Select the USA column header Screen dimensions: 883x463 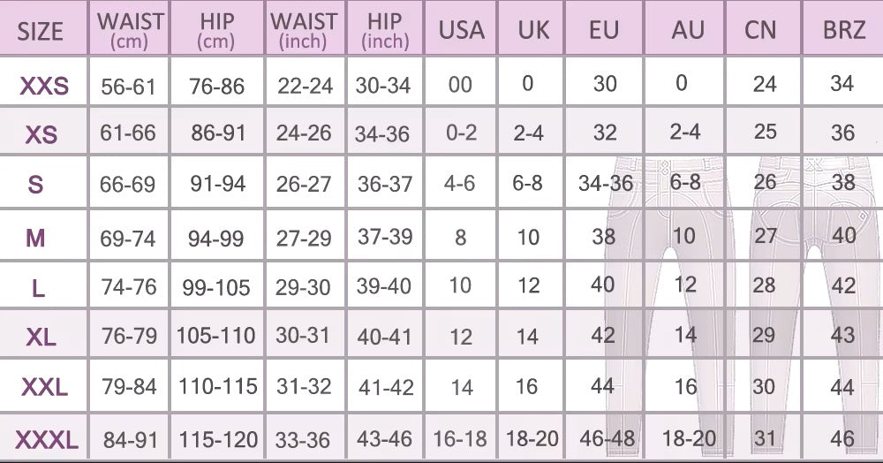461,31
